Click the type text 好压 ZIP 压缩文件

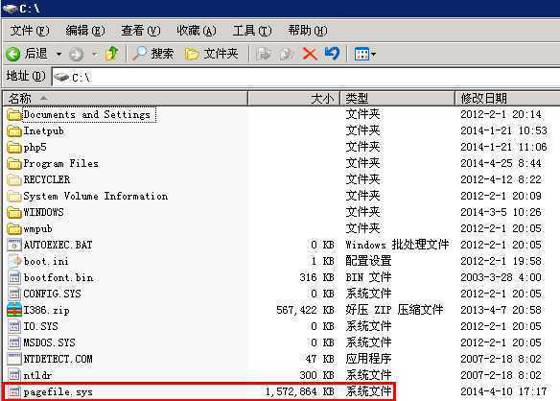[x=394, y=310]
